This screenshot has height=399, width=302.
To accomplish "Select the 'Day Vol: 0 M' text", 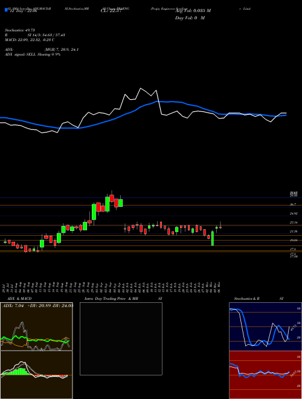I will 190,18.
